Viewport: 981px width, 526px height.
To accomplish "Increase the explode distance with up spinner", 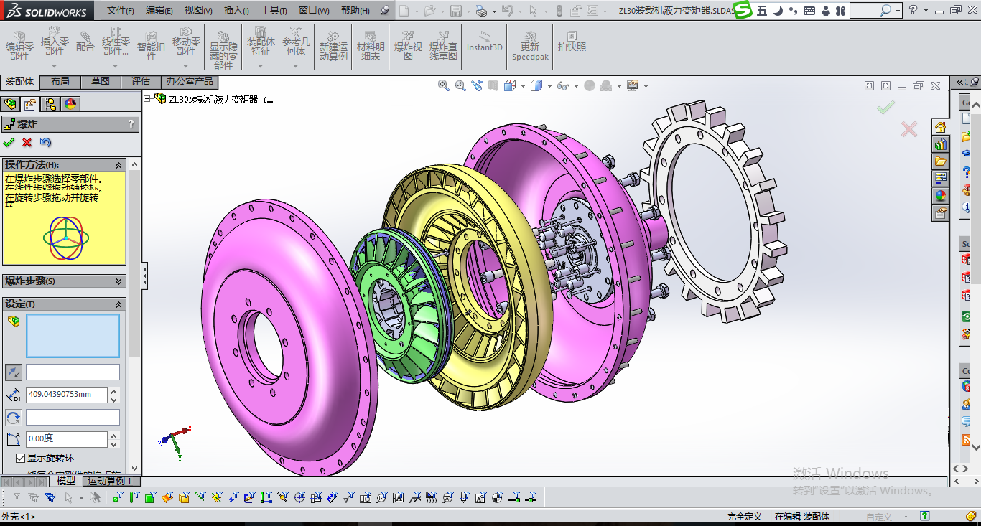I will (x=114, y=391).
